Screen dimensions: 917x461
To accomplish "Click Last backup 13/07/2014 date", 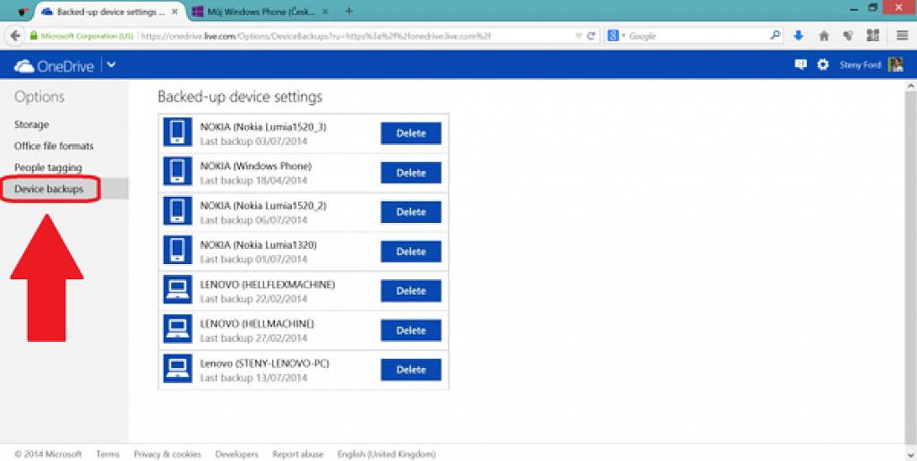I will point(253,378).
